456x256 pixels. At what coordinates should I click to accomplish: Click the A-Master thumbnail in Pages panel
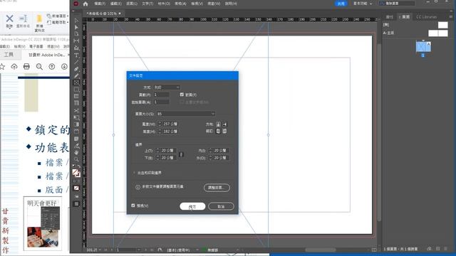(438, 33)
